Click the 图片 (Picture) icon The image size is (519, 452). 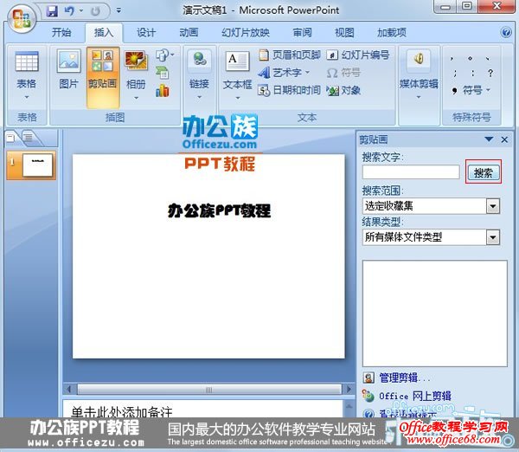[x=68, y=62]
